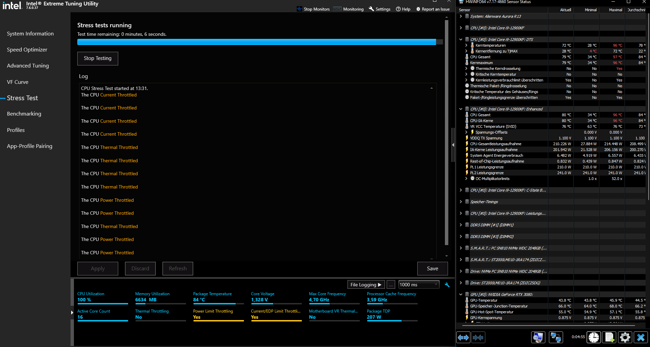Click the Save button
The height and width of the screenshot is (347, 650).
432,269
